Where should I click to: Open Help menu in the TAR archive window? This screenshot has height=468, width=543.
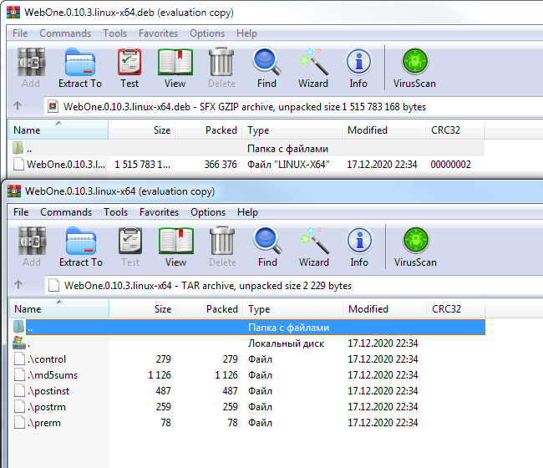[247, 212]
